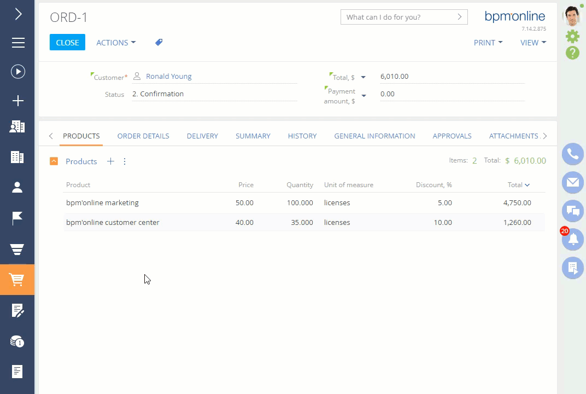Open the Invoices coins icon
The image size is (586, 394).
click(x=17, y=341)
